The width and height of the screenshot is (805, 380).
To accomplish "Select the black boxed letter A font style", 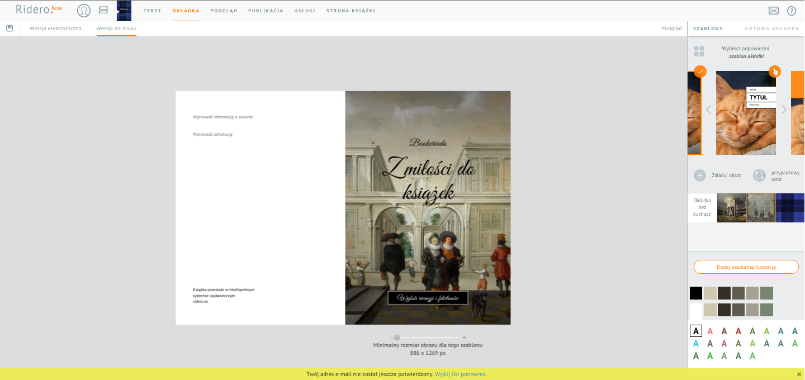I will click(x=696, y=331).
